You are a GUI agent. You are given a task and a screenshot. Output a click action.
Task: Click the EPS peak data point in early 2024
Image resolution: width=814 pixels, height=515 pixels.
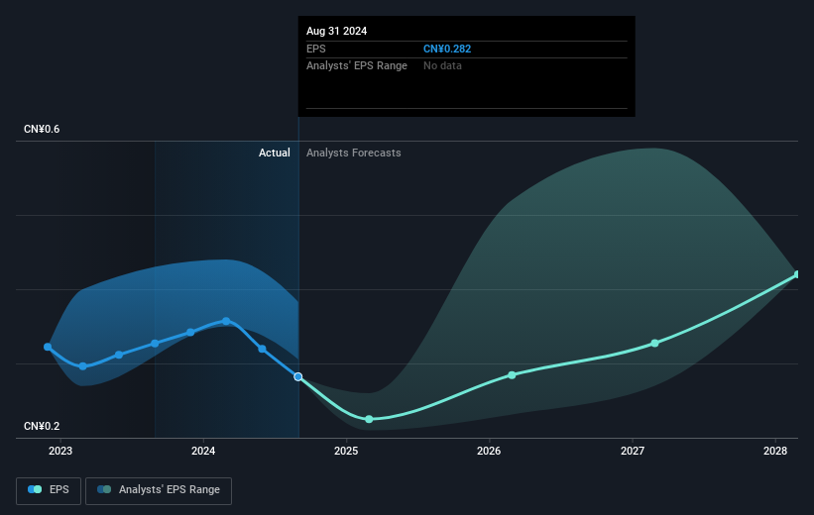coord(226,321)
